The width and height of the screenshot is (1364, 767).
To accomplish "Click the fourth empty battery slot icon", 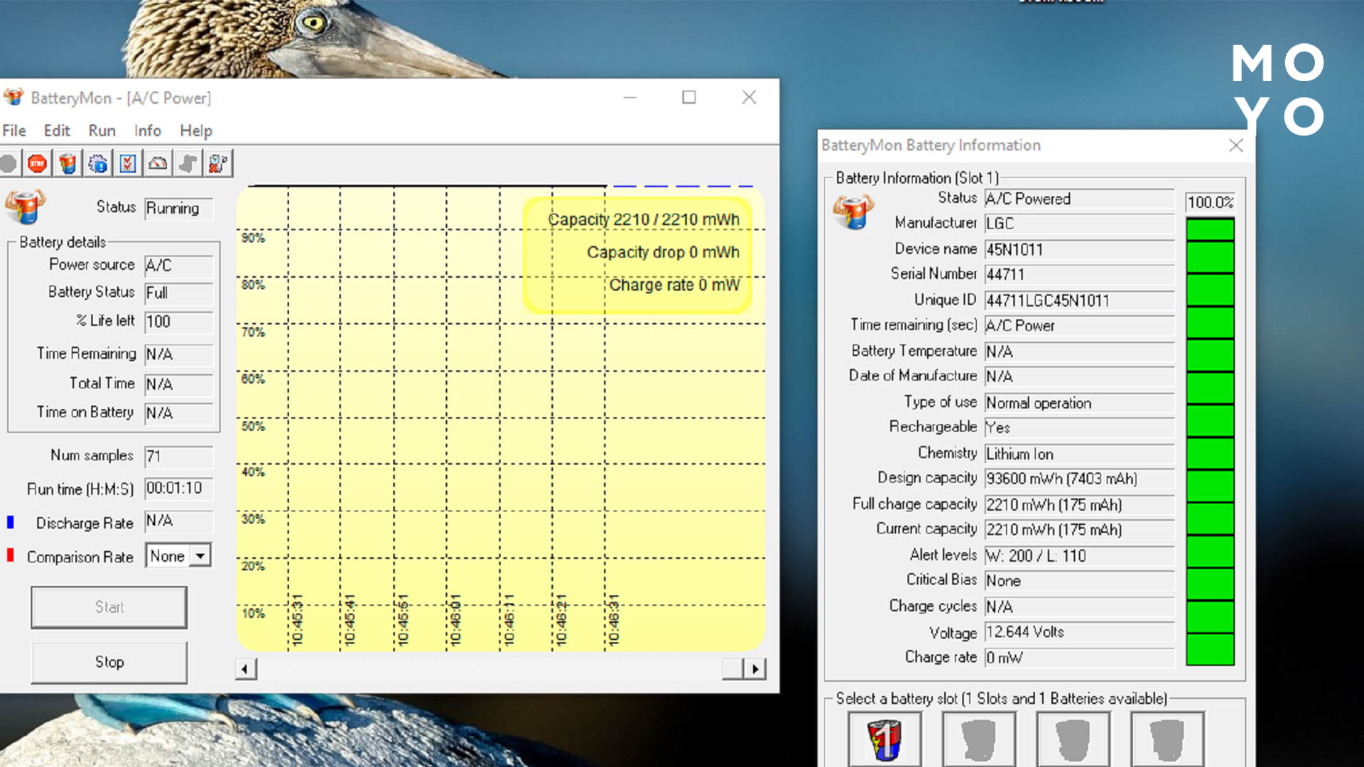I will 1167,740.
